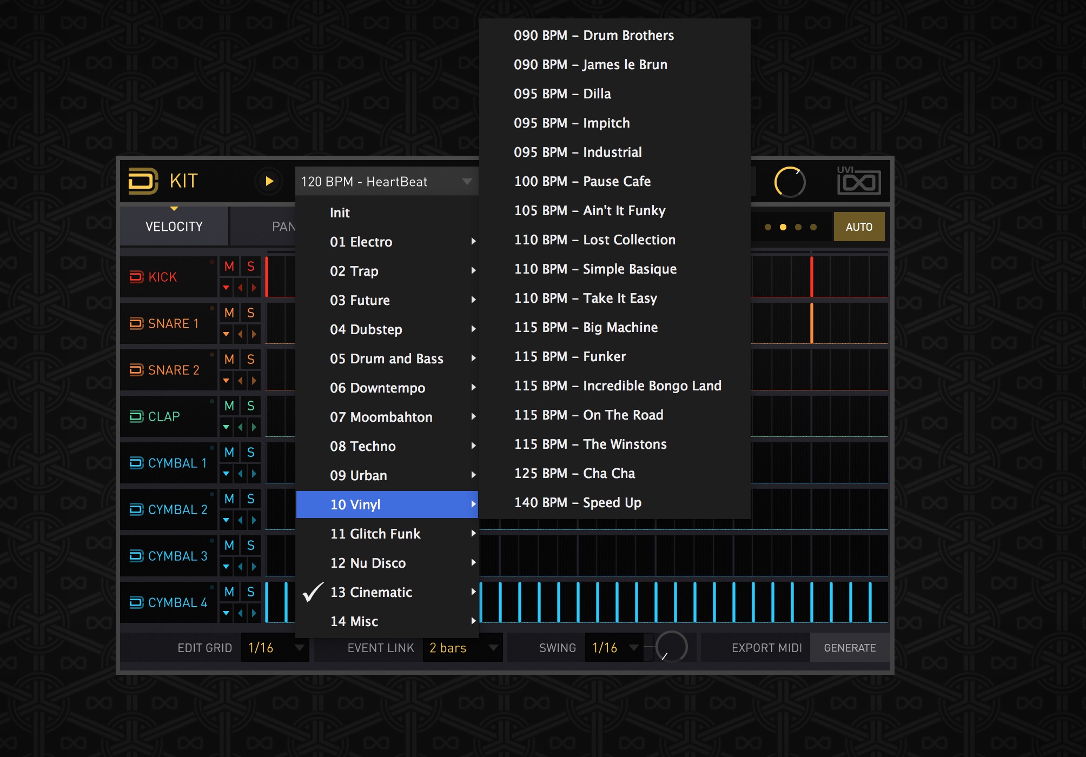The image size is (1086, 757).
Task: Select the second pattern page dot
Action: pos(783,227)
